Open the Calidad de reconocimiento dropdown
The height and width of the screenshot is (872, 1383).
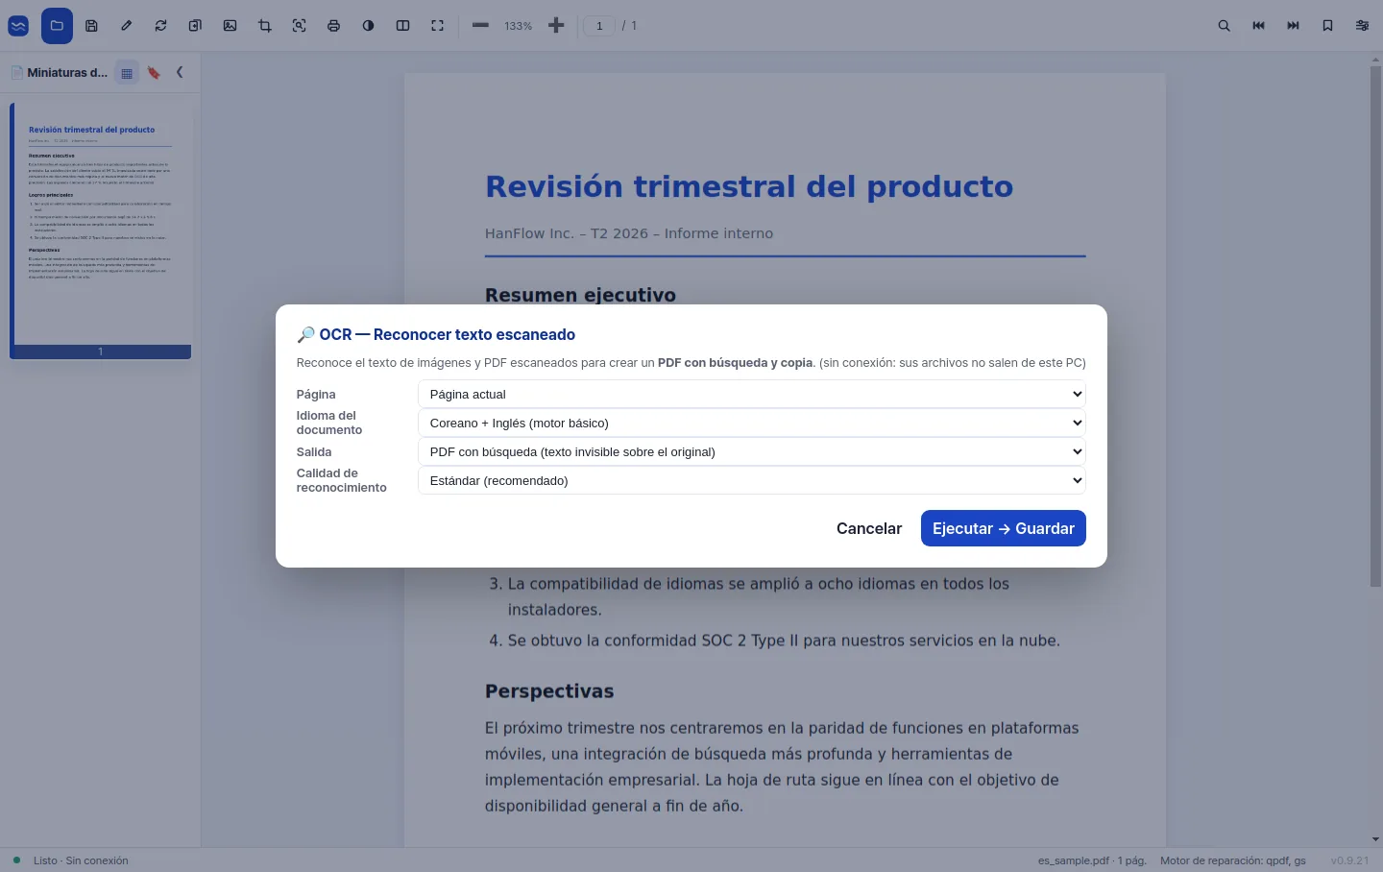752,480
